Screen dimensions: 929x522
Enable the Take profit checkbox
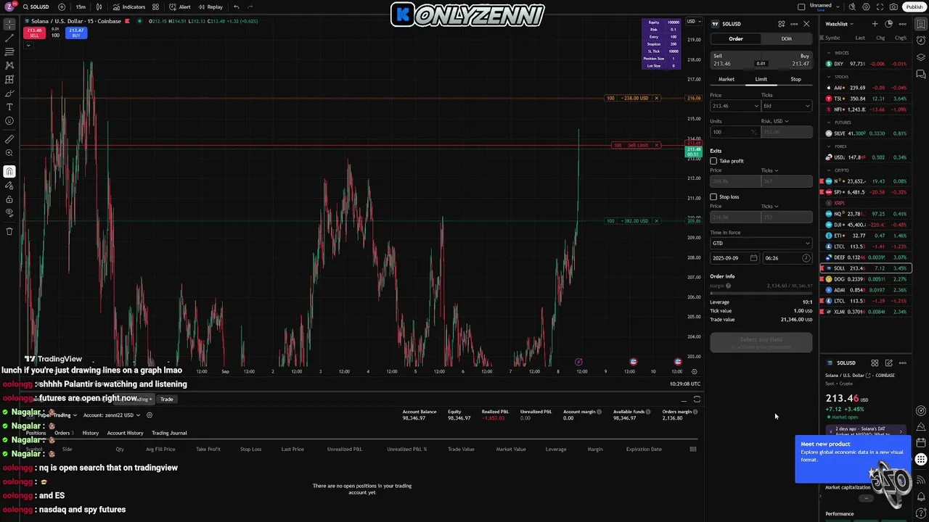pyautogui.click(x=713, y=161)
